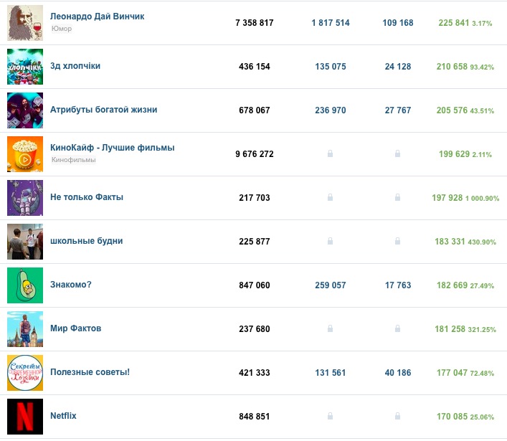Open the Полезные советы! community link
This screenshot has width=507, height=441.
click(90, 372)
